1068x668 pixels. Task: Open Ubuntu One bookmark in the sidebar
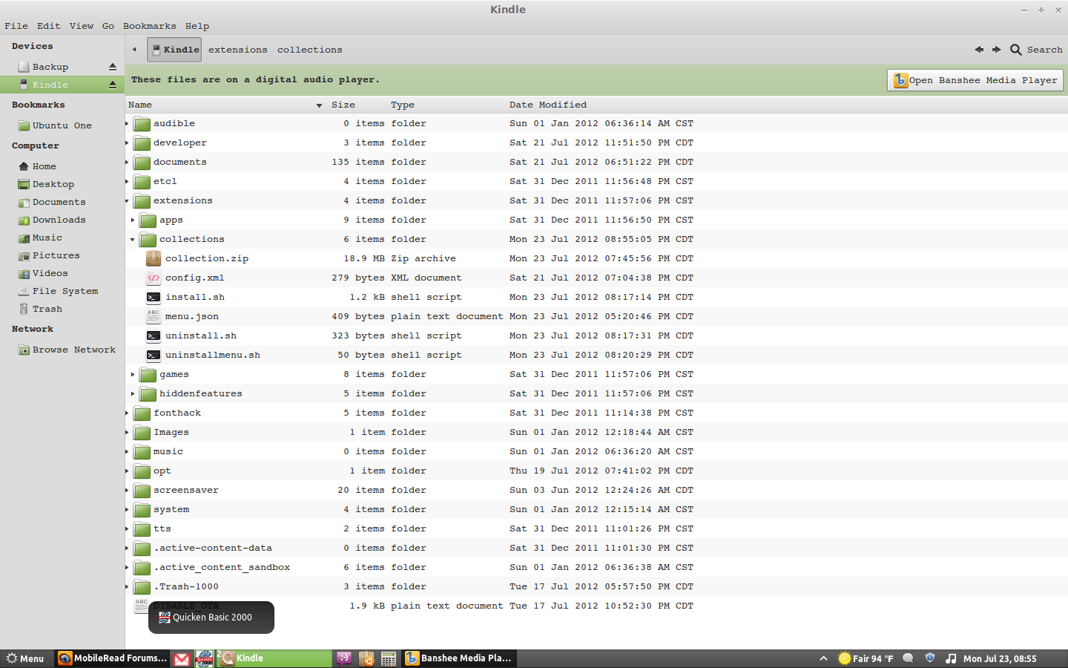pos(55,125)
